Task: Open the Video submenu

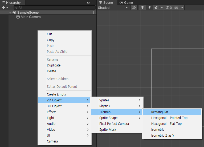Action: [64, 130]
